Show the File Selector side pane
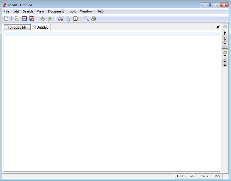Viewport: 231px width, 181px height. click(x=225, y=36)
